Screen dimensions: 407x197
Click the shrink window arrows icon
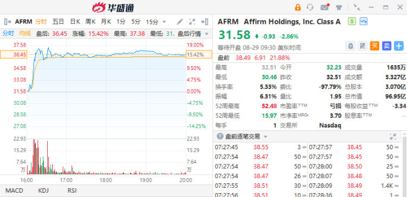click(x=357, y=7)
